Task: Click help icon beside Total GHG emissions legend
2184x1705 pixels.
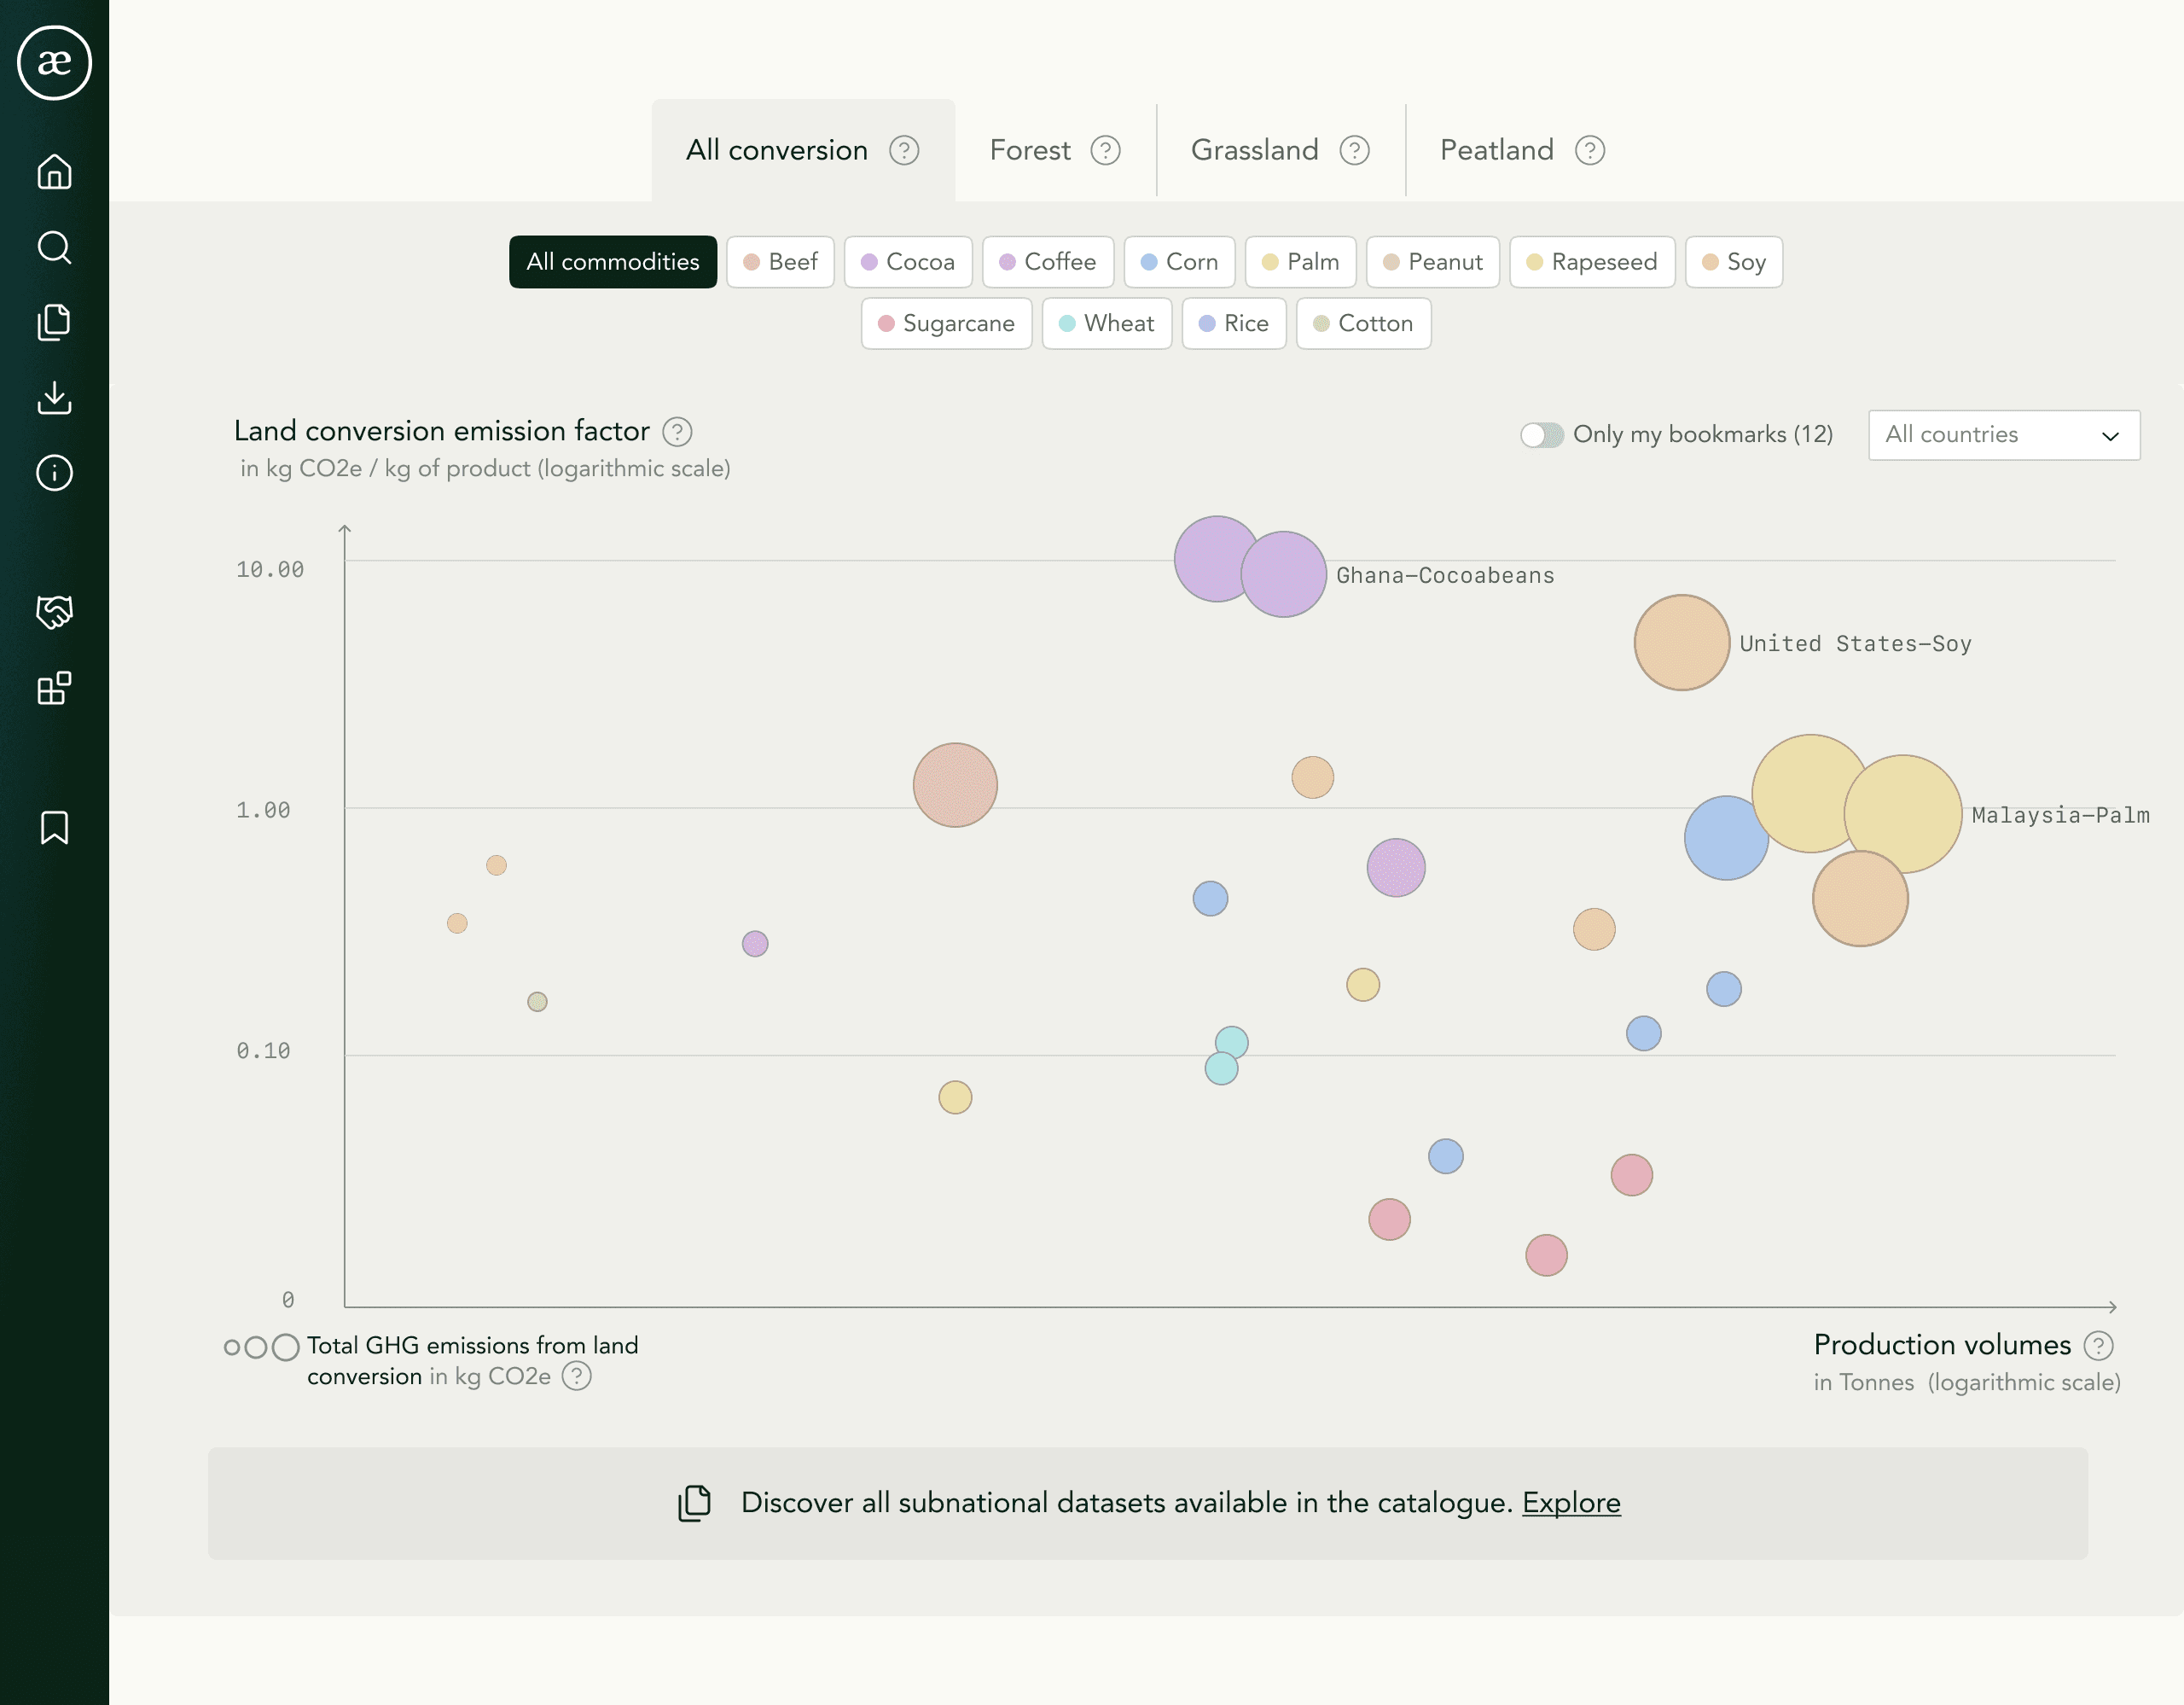Action: click(577, 1377)
